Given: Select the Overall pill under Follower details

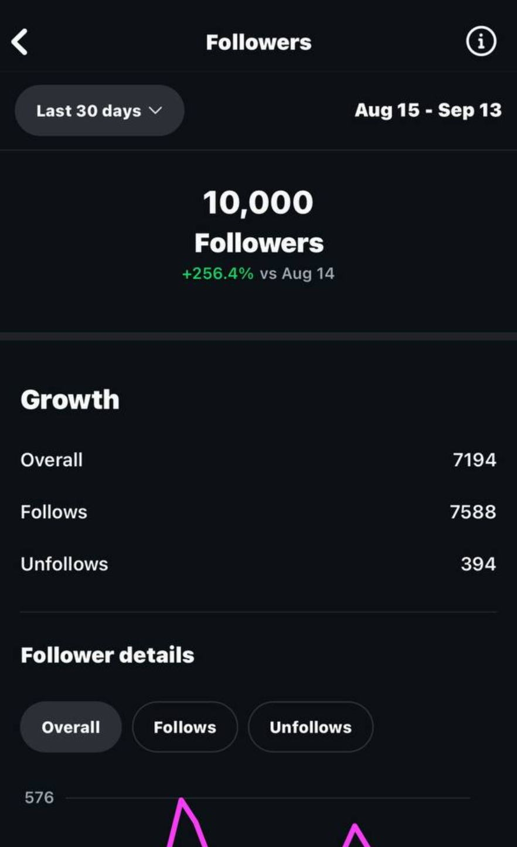Looking at the screenshot, I should tap(71, 727).
